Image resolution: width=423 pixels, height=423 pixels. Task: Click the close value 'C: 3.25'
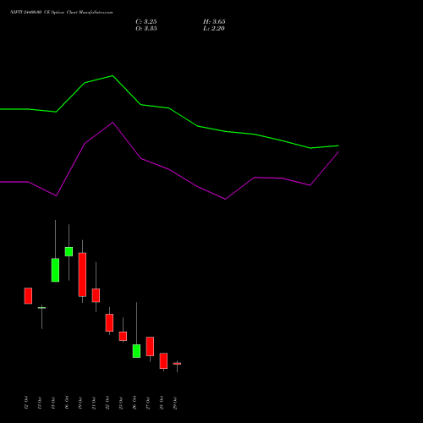point(146,22)
